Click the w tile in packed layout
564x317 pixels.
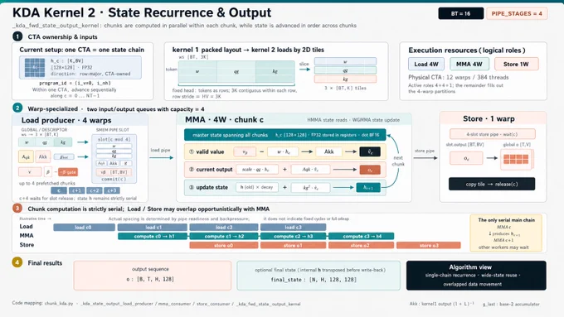pos(197,72)
